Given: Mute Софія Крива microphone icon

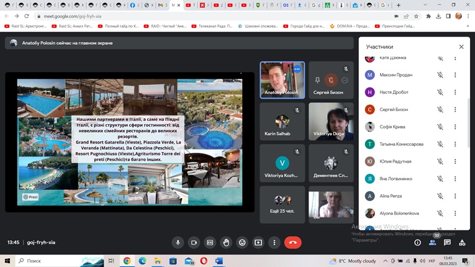Looking at the screenshot, I should point(440,127).
